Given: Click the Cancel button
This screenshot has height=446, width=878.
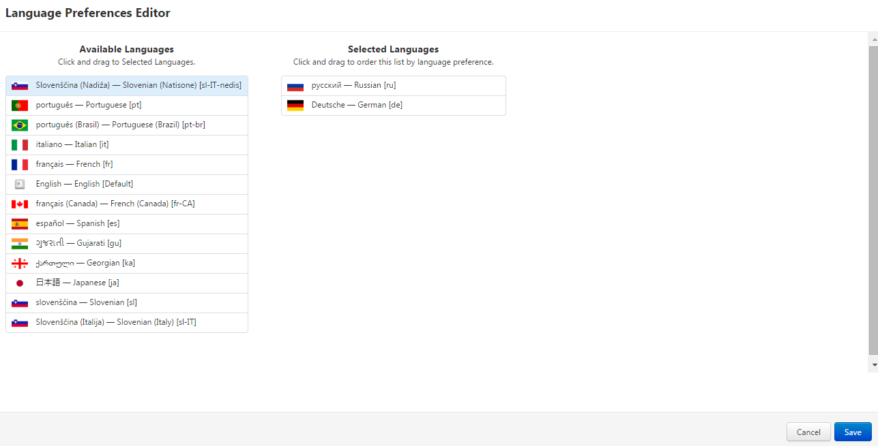Looking at the screenshot, I should (x=808, y=432).
